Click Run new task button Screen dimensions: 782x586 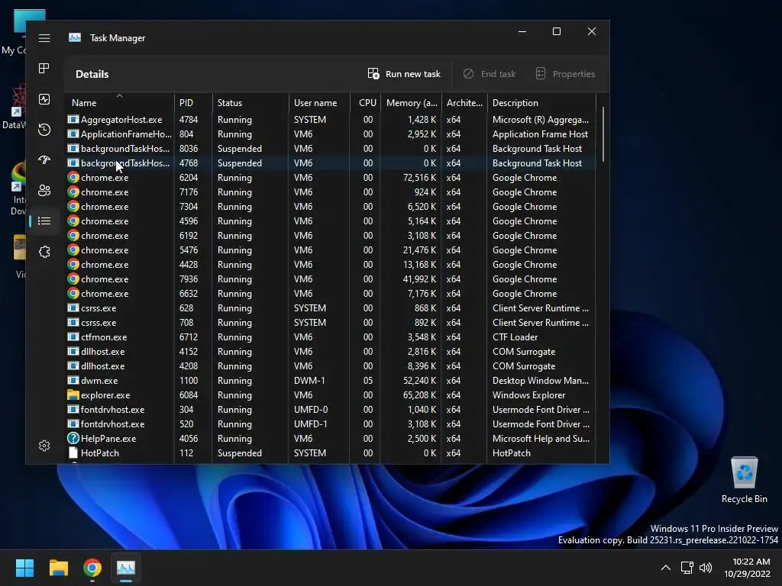[x=404, y=74]
